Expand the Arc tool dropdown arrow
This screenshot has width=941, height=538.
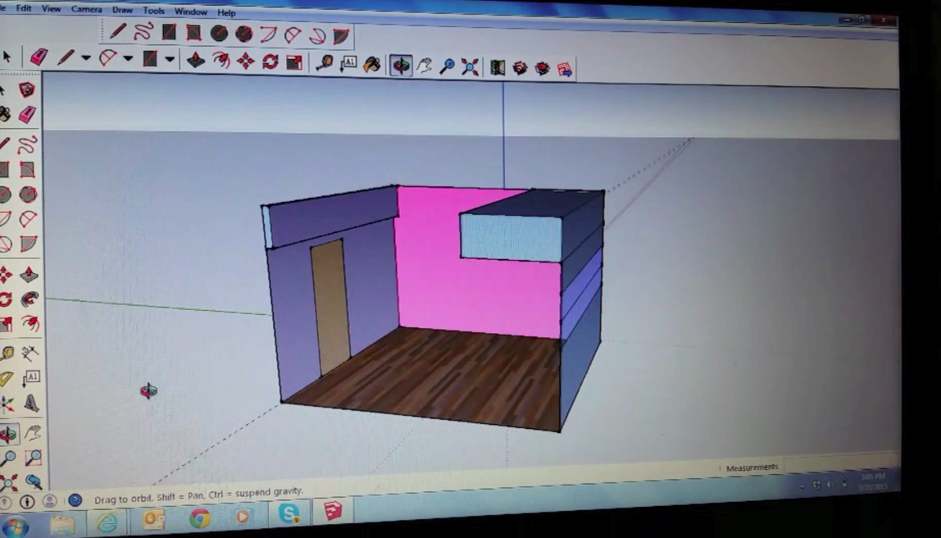[128, 59]
